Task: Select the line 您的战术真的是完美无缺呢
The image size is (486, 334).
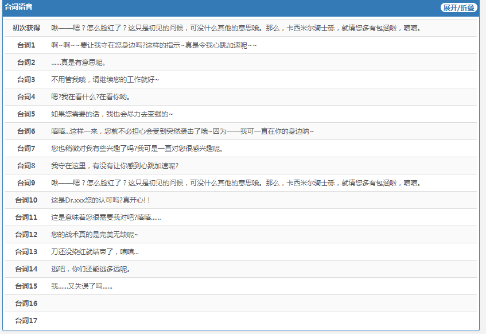Action: click(x=95, y=235)
